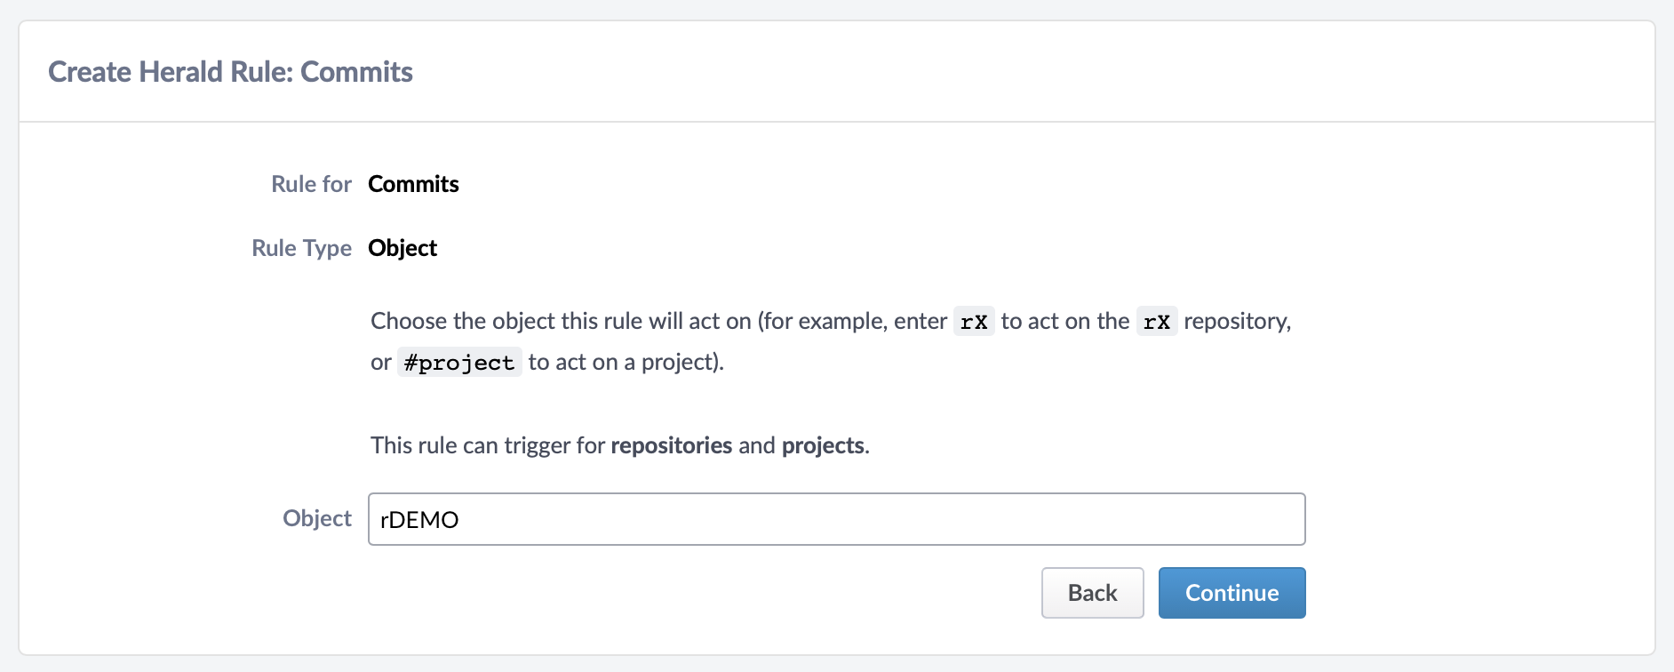The width and height of the screenshot is (1674, 672).
Task: Click the Rule for label
Action: tap(310, 184)
